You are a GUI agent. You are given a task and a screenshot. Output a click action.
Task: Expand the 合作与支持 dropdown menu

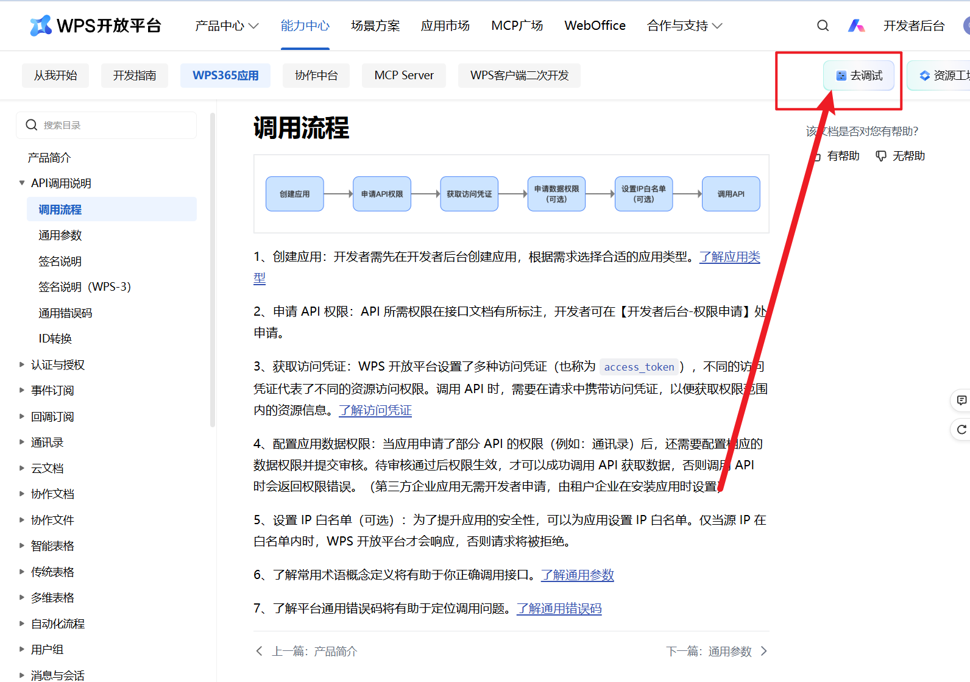click(685, 26)
